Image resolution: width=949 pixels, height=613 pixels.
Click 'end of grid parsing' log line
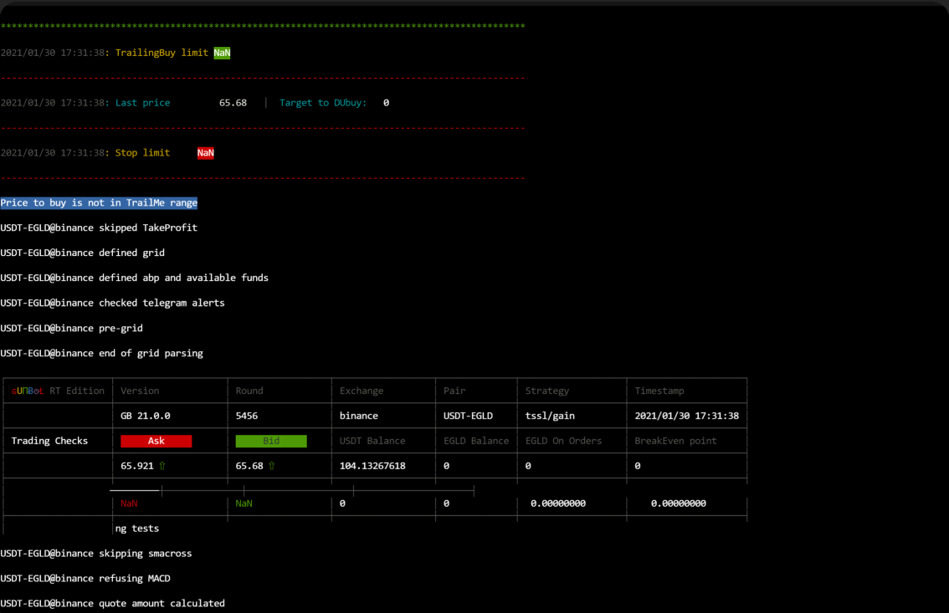[102, 353]
